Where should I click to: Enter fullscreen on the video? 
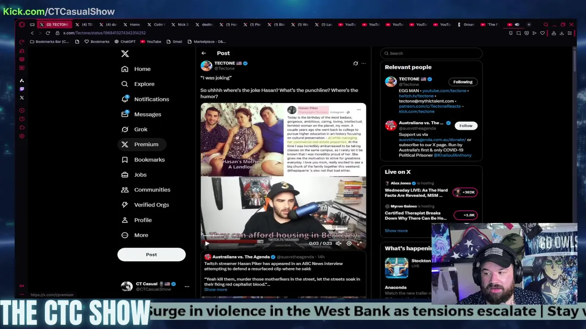(359, 244)
